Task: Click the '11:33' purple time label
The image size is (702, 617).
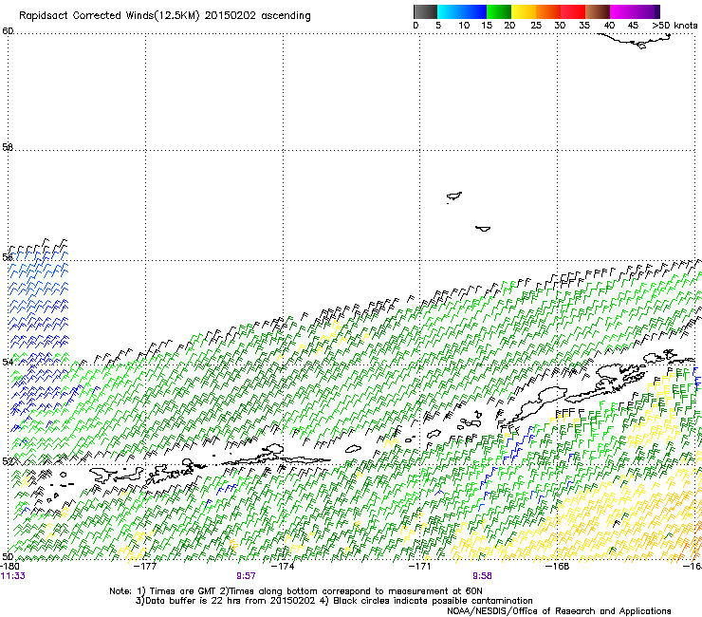Action: point(13,576)
